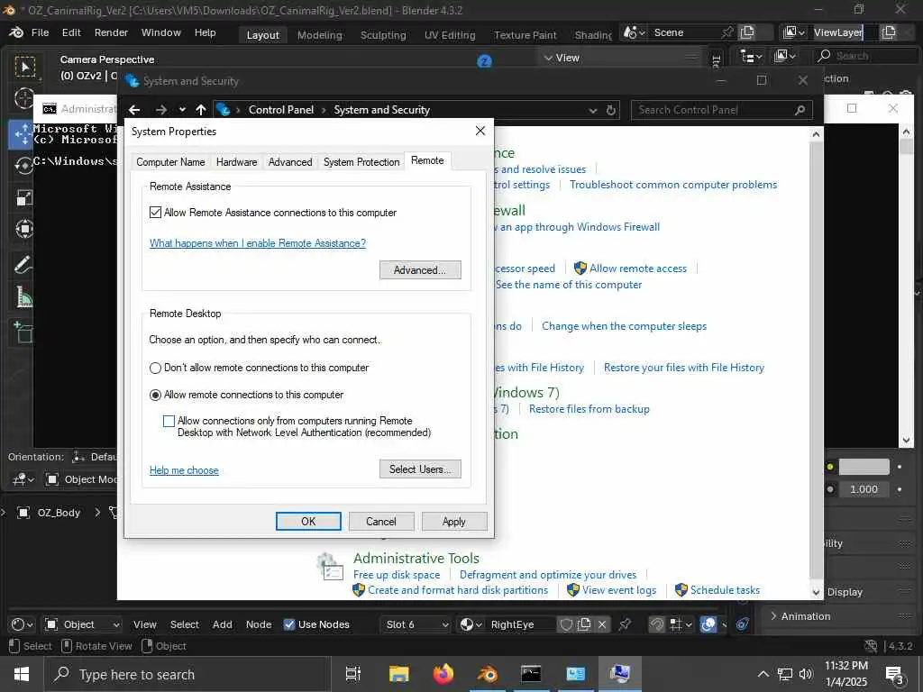Screen dimensions: 923x692
Task: Open the Control Panel address history dropdown
Action: click(x=593, y=110)
